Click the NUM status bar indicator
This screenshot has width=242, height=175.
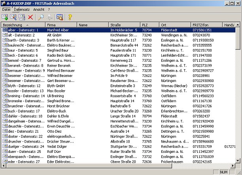pyautogui.click(x=224, y=172)
